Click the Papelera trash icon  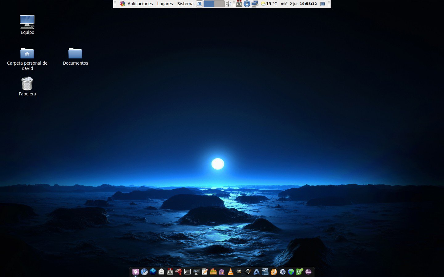[x=27, y=84]
